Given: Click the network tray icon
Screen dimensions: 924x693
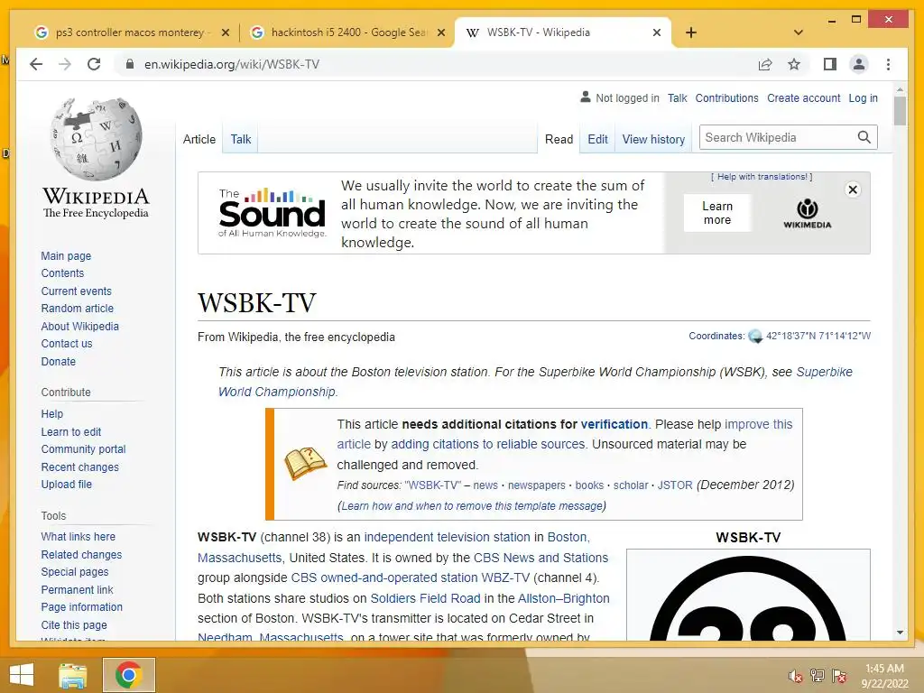Looking at the screenshot, I should click(x=818, y=676).
